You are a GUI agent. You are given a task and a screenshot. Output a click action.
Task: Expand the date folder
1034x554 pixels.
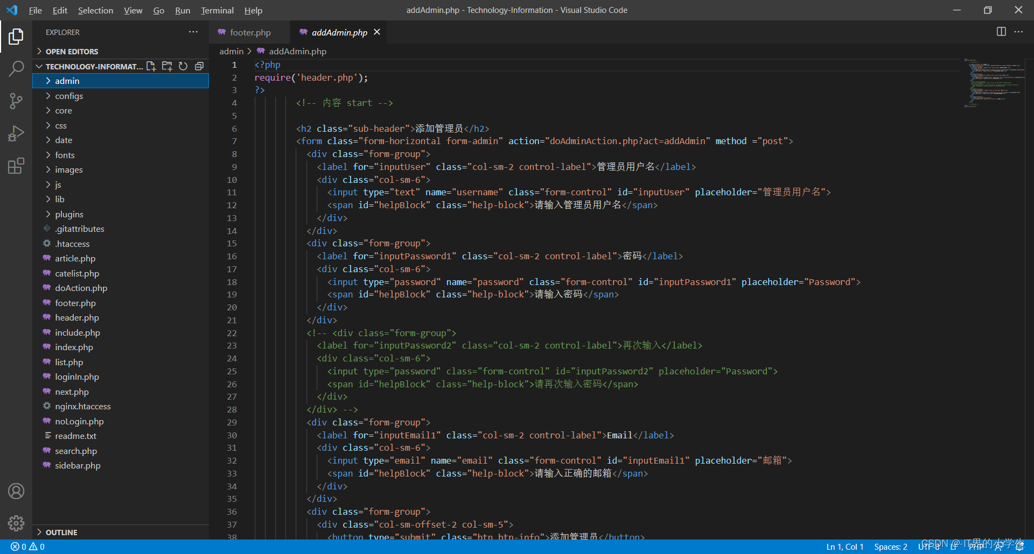(121, 140)
